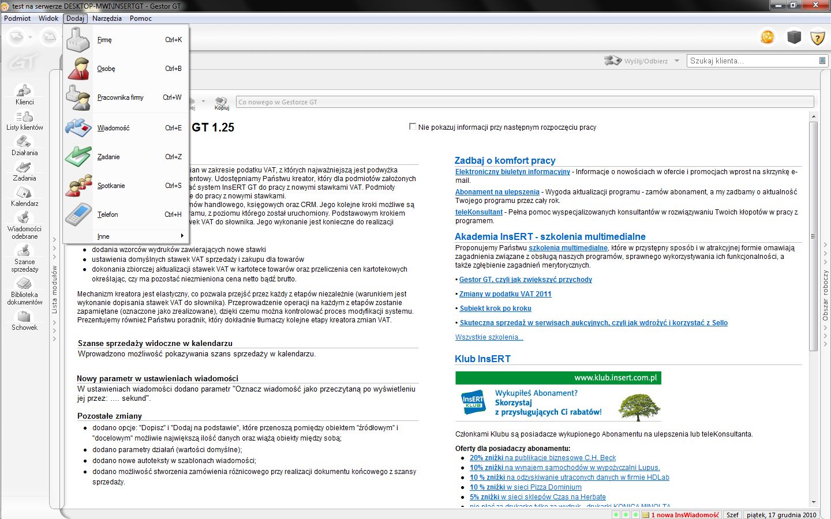Open the Narzędzia menu

tap(107, 18)
